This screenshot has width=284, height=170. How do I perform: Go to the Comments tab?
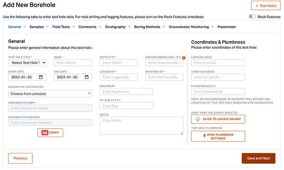[x=87, y=27]
